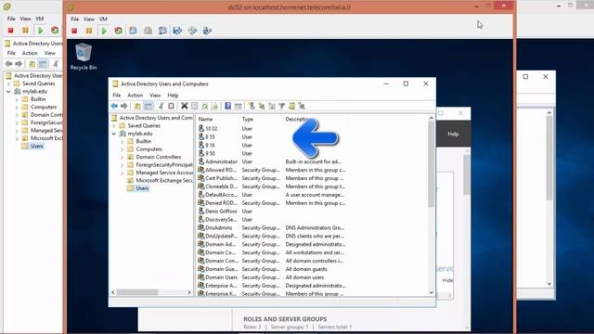Select the Users folder in front console tree
The height and width of the screenshot is (334, 594).
(x=142, y=188)
